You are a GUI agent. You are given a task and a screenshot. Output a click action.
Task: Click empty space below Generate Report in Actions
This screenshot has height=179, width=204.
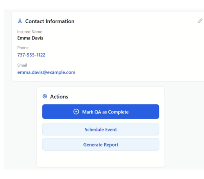pos(101,158)
